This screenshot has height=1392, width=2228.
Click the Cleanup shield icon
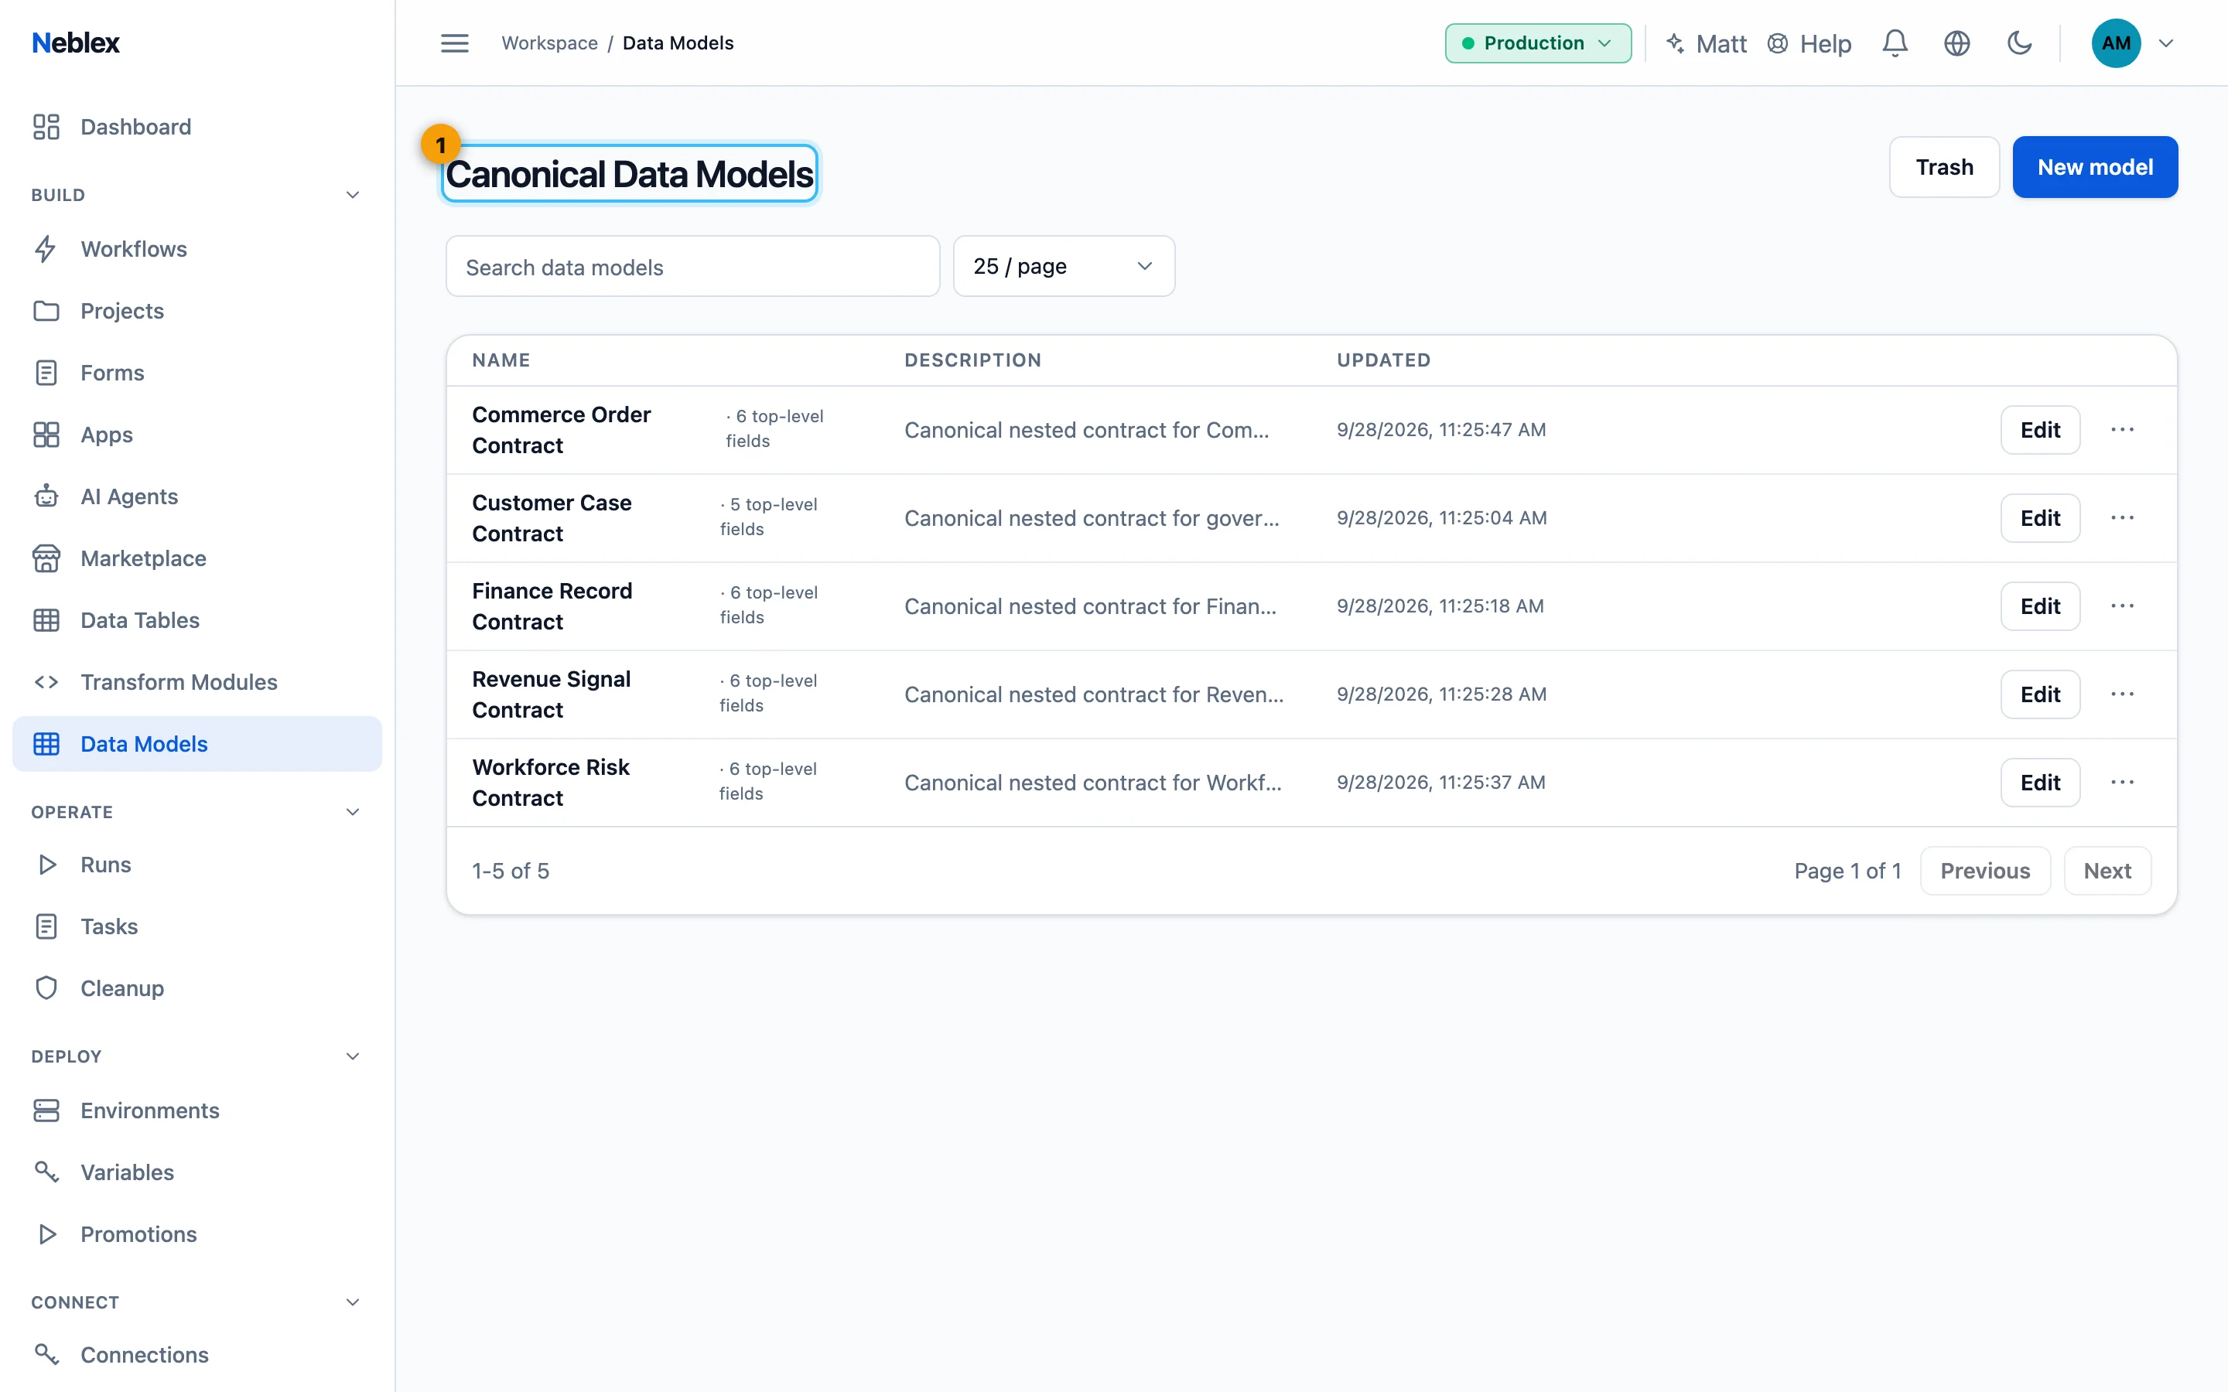46,988
